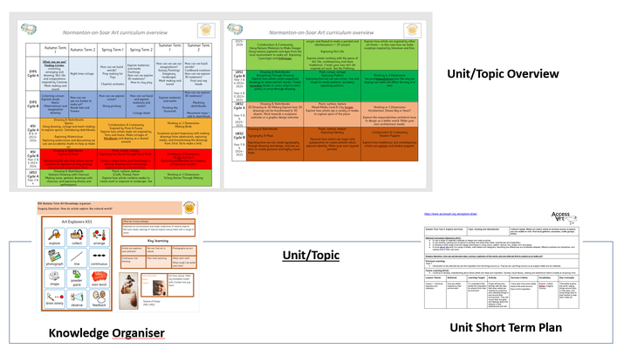
Task: Click the 'Unit Short Term Plan' label
Action: 506,327
